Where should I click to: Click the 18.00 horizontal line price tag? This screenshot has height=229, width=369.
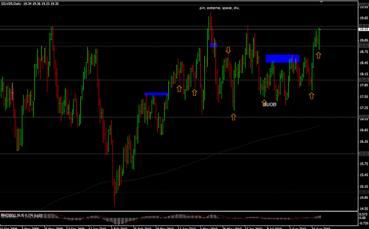364,80
